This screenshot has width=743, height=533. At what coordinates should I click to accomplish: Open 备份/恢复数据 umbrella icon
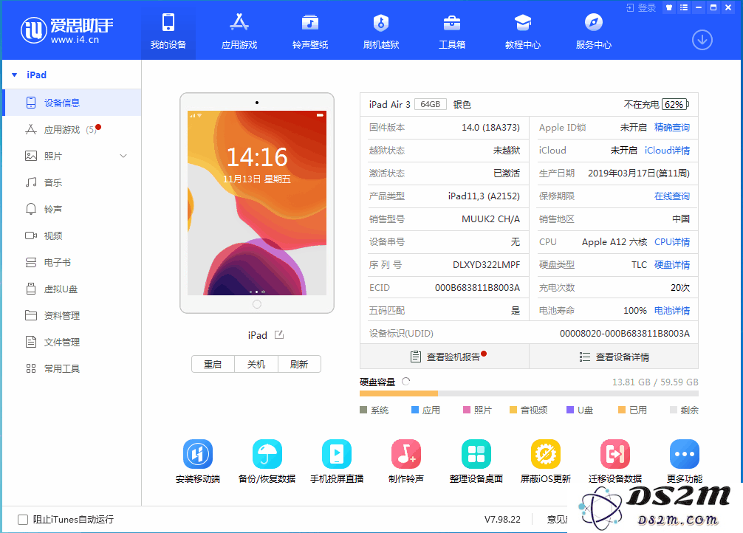[267, 454]
